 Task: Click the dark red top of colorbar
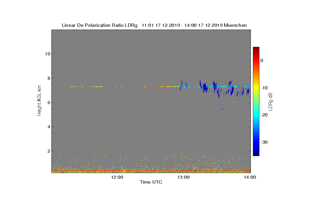[x=256, y=49]
